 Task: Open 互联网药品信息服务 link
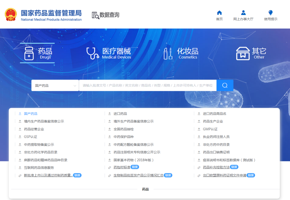pyautogui.click(x=39, y=167)
